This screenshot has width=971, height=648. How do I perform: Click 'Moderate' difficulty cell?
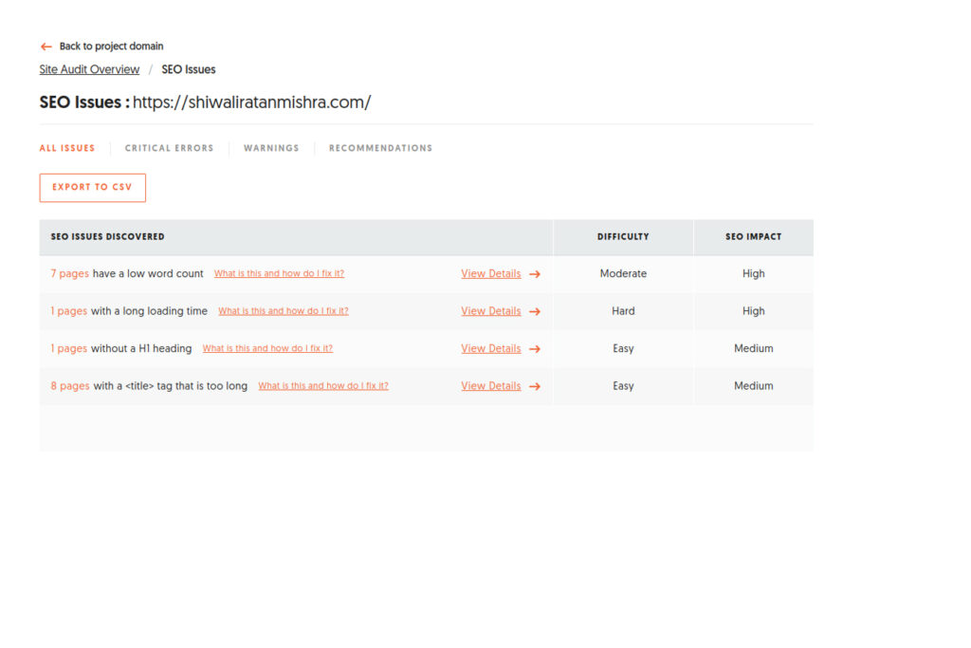coord(623,274)
